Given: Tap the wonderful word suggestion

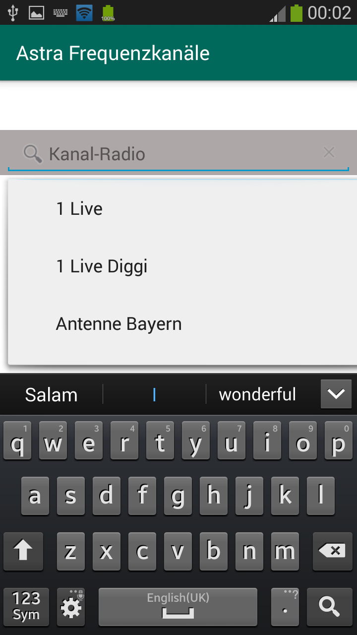Looking at the screenshot, I should (258, 394).
